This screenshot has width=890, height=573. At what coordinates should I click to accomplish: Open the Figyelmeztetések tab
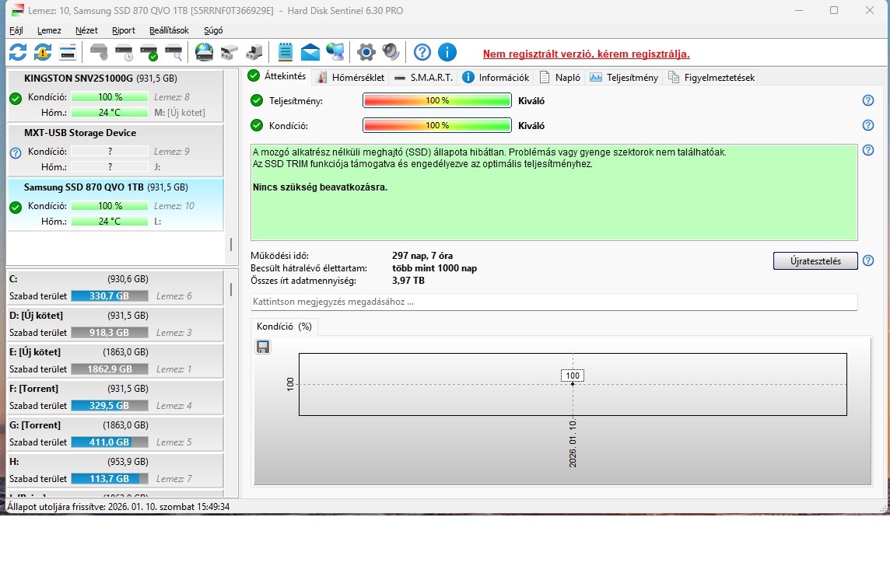712,78
